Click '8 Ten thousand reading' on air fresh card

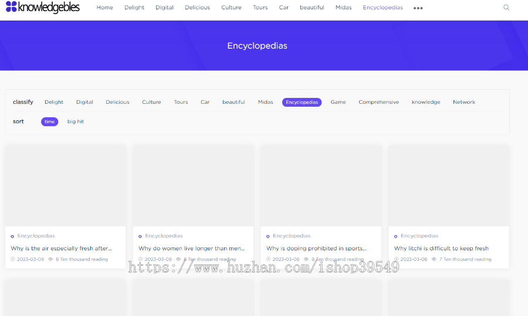click(x=82, y=259)
